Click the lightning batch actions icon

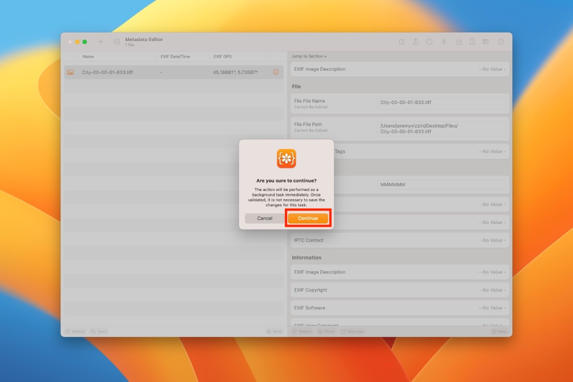click(444, 42)
